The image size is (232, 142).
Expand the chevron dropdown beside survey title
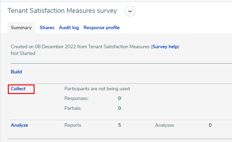(130, 11)
